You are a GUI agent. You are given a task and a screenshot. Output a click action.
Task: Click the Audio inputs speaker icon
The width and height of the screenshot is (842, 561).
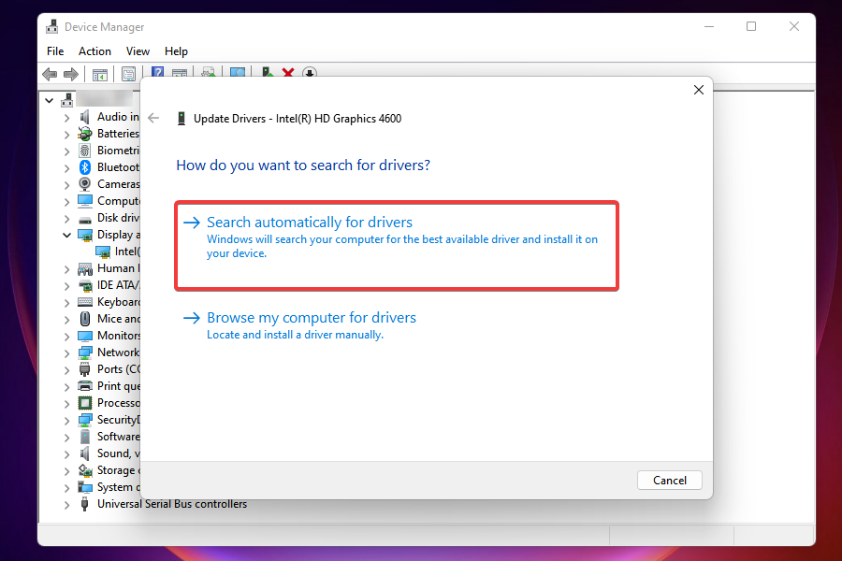click(x=85, y=117)
